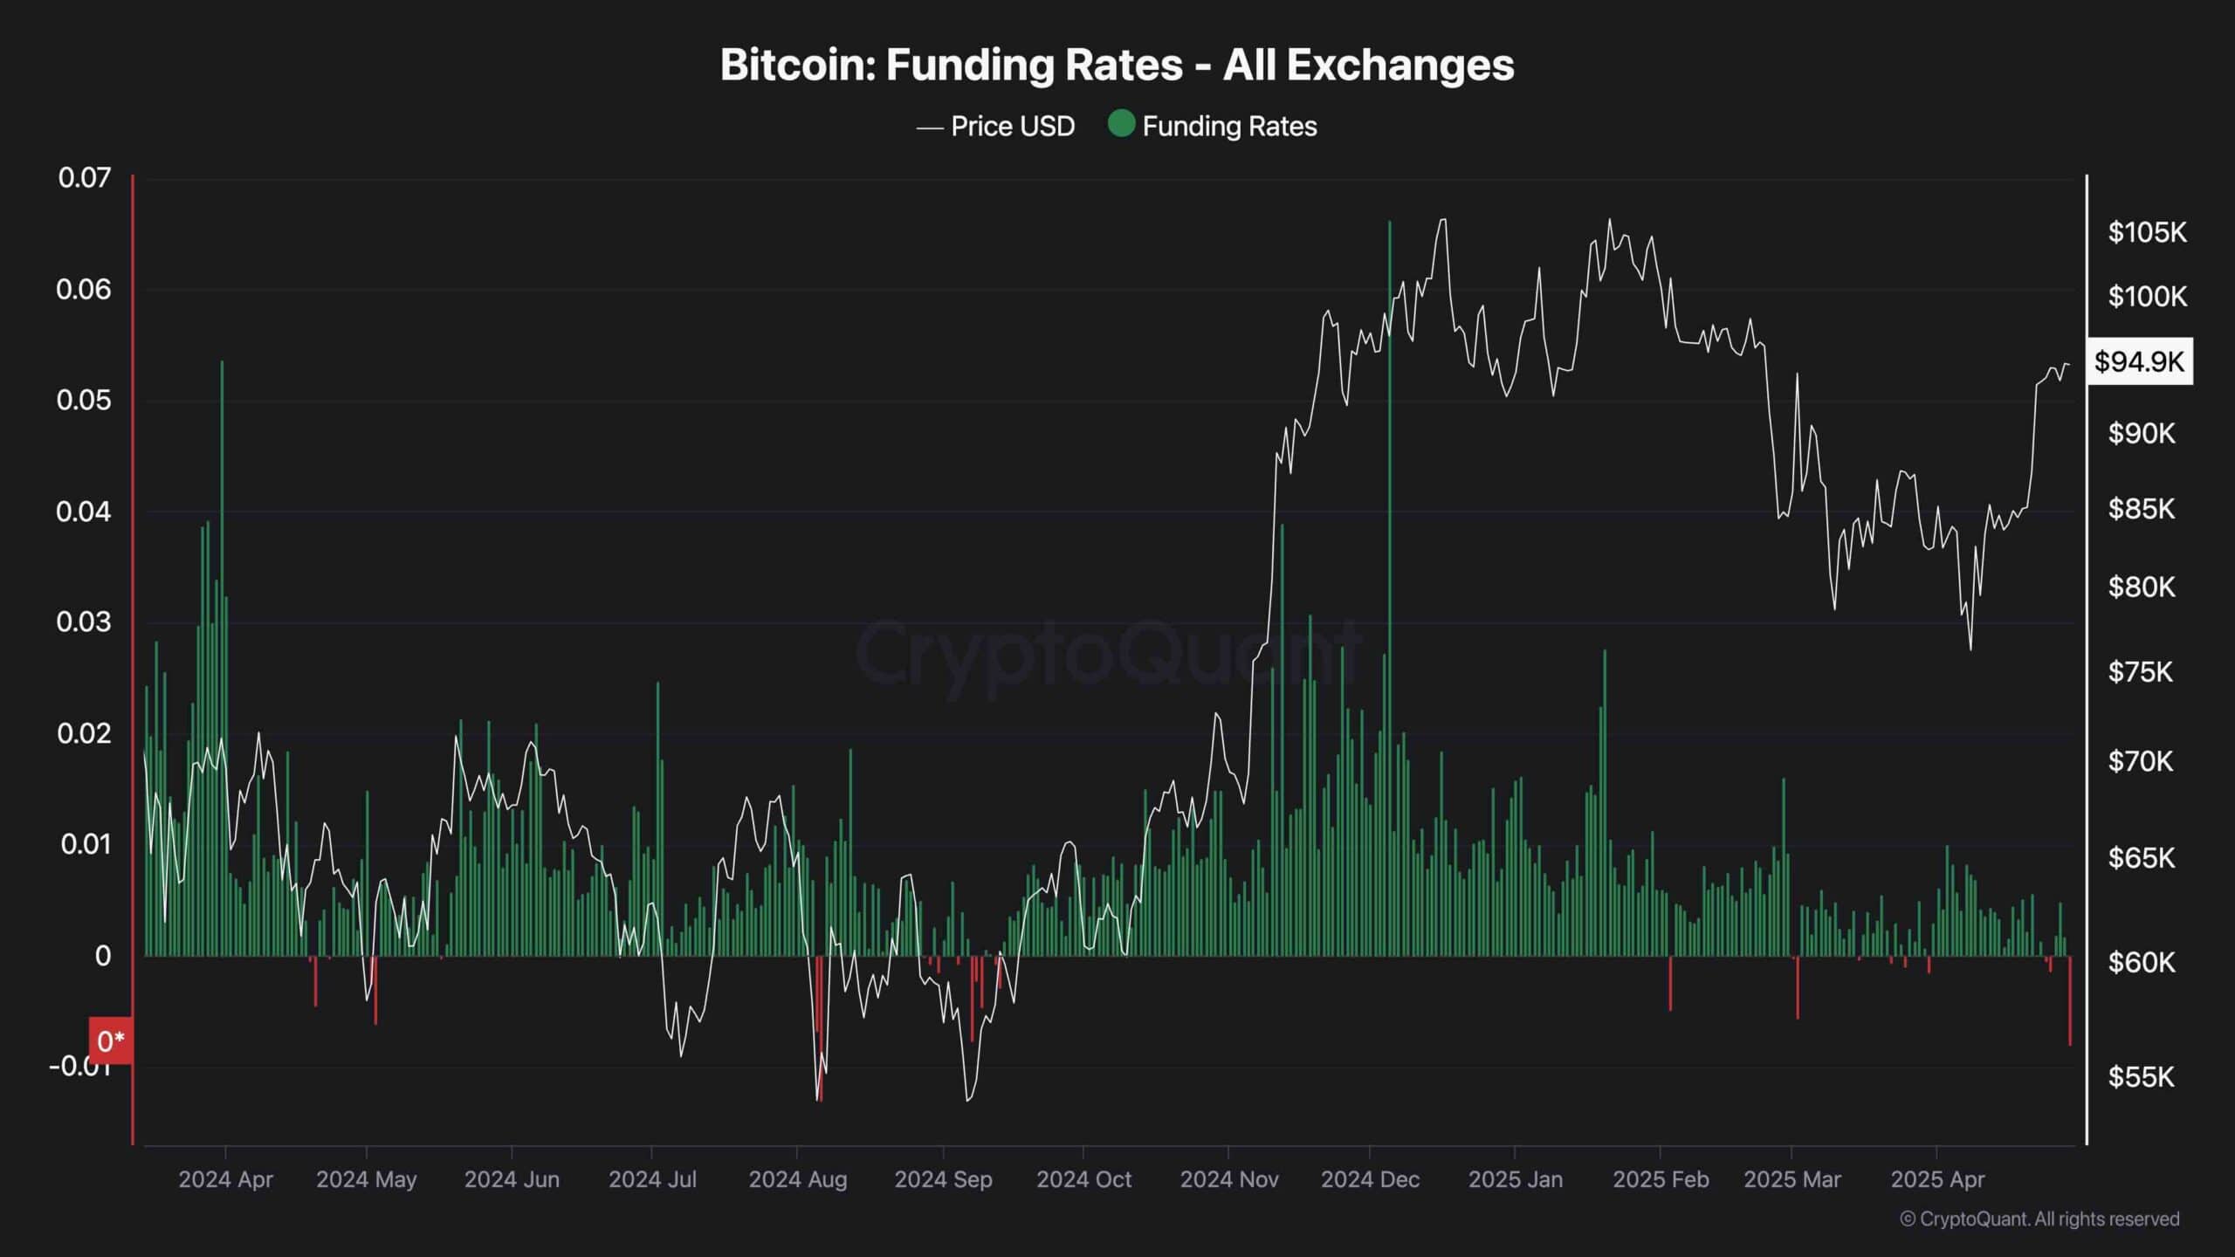Image resolution: width=2235 pixels, height=1257 pixels.
Task: Toggle the Funding Rates legend label
Action: (x=1229, y=127)
